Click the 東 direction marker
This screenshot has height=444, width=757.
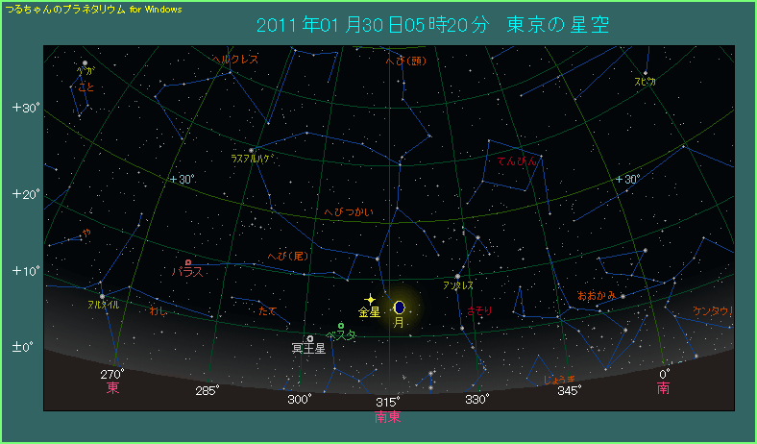pos(113,388)
